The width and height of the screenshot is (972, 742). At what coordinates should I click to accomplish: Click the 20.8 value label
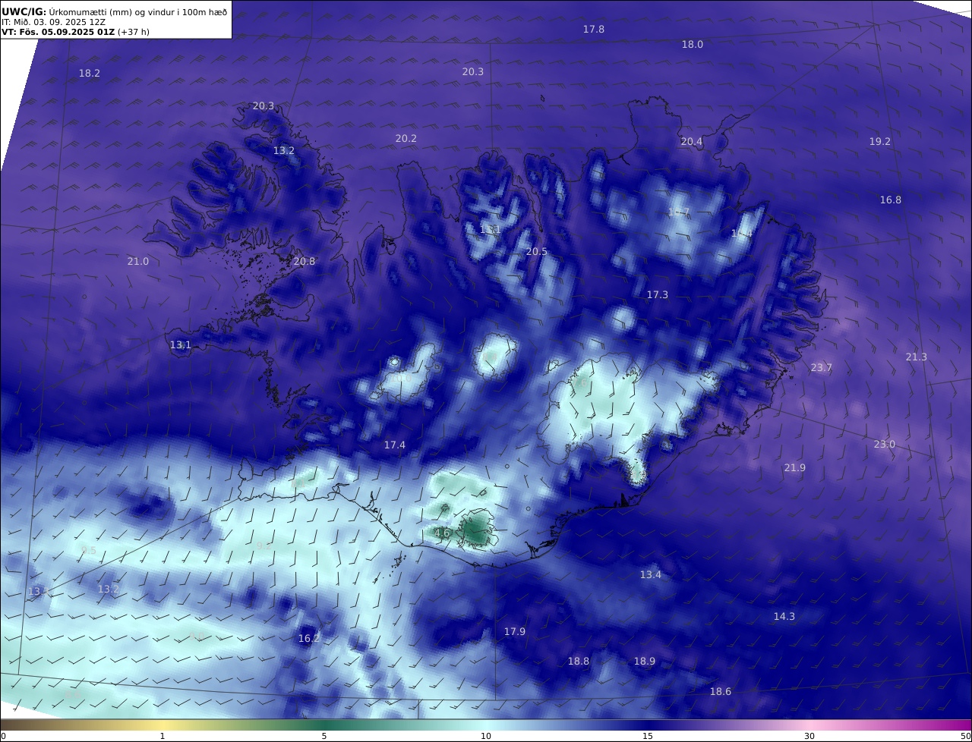tap(305, 261)
